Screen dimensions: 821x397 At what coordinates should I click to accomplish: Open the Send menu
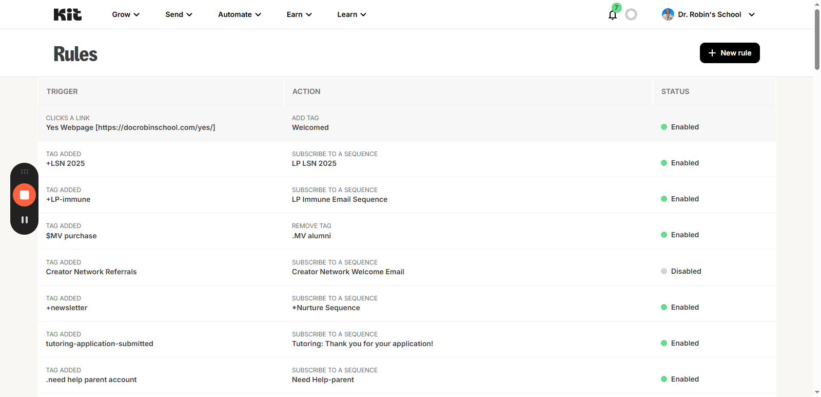[179, 14]
